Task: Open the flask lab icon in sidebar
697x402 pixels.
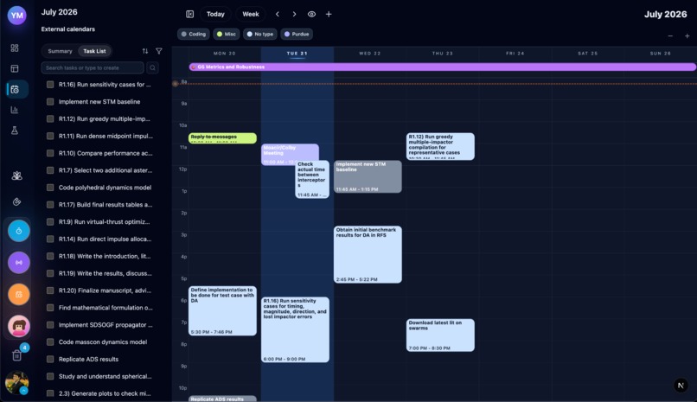Action: pos(15,131)
